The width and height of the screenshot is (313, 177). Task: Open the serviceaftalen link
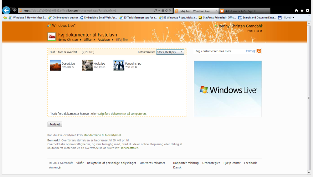pyautogui.click(x=130, y=148)
